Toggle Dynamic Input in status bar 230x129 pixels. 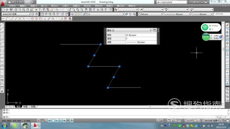pos(64,121)
